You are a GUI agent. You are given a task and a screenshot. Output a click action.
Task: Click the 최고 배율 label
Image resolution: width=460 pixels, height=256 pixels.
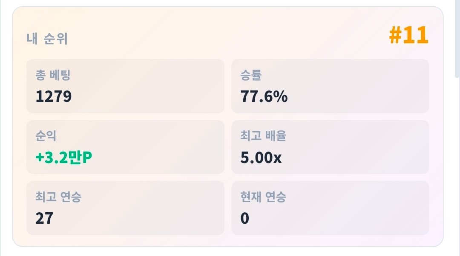pos(263,136)
